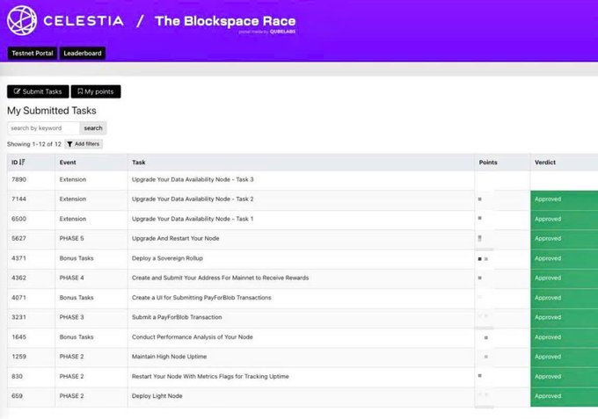Click Deploy Light Node task
The height and width of the screenshot is (419, 598).
(x=157, y=396)
